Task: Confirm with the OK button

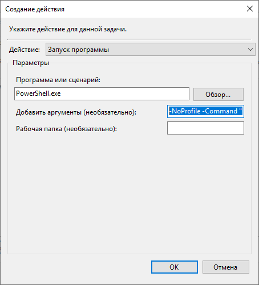Action: click(175, 267)
